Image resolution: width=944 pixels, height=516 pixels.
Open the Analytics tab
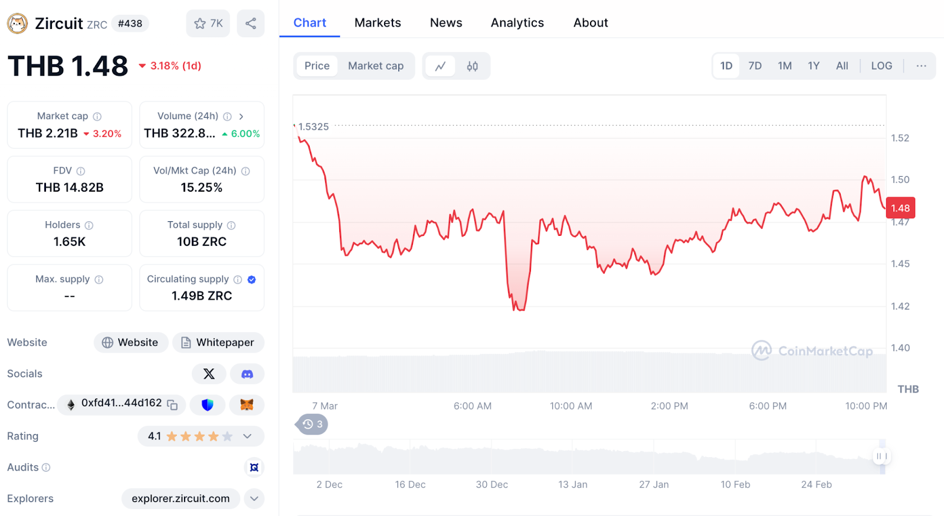point(517,23)
